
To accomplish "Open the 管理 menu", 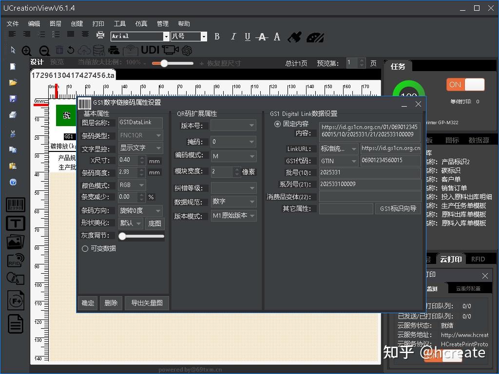I will [162, 23].
